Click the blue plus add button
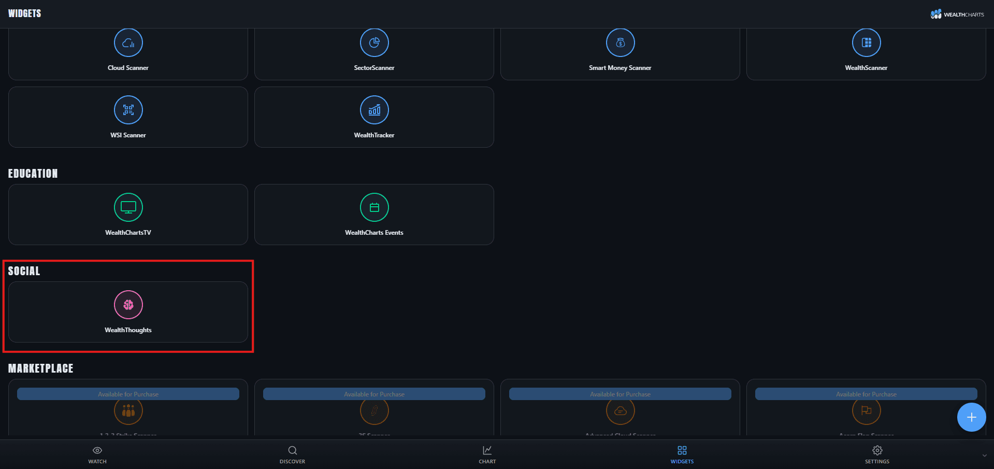Image resolution: width=994 pixels, height=469 pixels. point(971,417)
